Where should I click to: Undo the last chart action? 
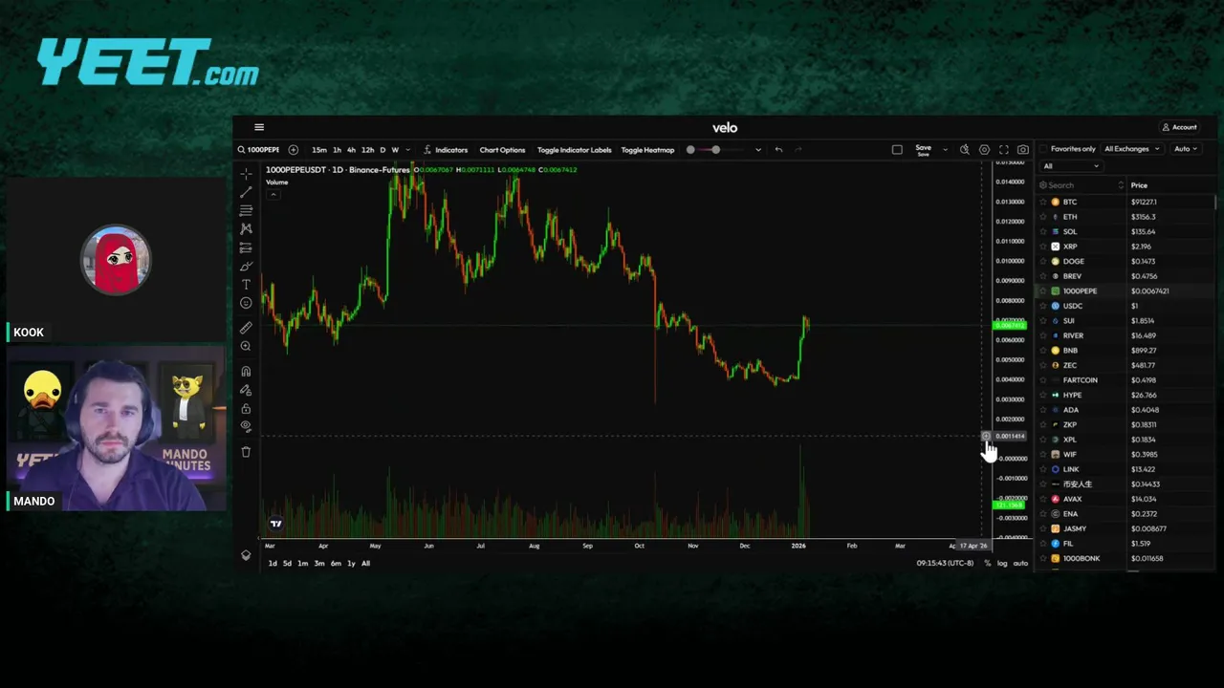tap(778, 150)
